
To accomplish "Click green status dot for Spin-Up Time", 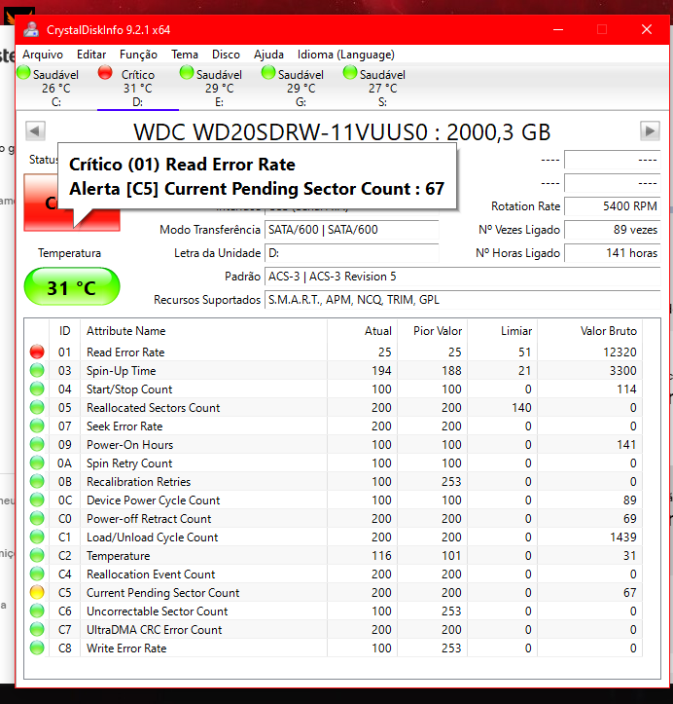I will tap(37, 370).
